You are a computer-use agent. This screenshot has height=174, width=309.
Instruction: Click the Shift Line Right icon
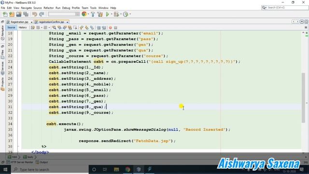coord(104,28)
